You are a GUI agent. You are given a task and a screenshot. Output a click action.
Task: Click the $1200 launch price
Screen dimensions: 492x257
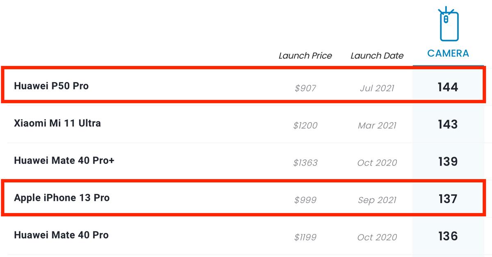tap(305, 125)
